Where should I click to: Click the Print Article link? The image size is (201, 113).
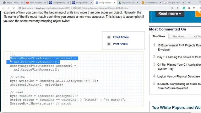(x=120, y=44)
